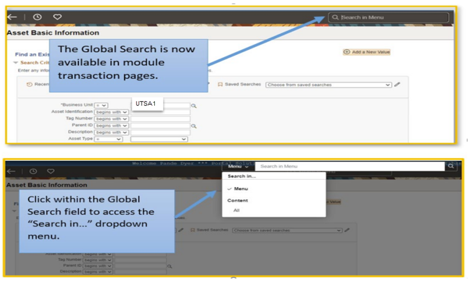Open Description begins with dropdown in top screenshot
This screenshot has width=470, height=283.
(x=111, y=133)
